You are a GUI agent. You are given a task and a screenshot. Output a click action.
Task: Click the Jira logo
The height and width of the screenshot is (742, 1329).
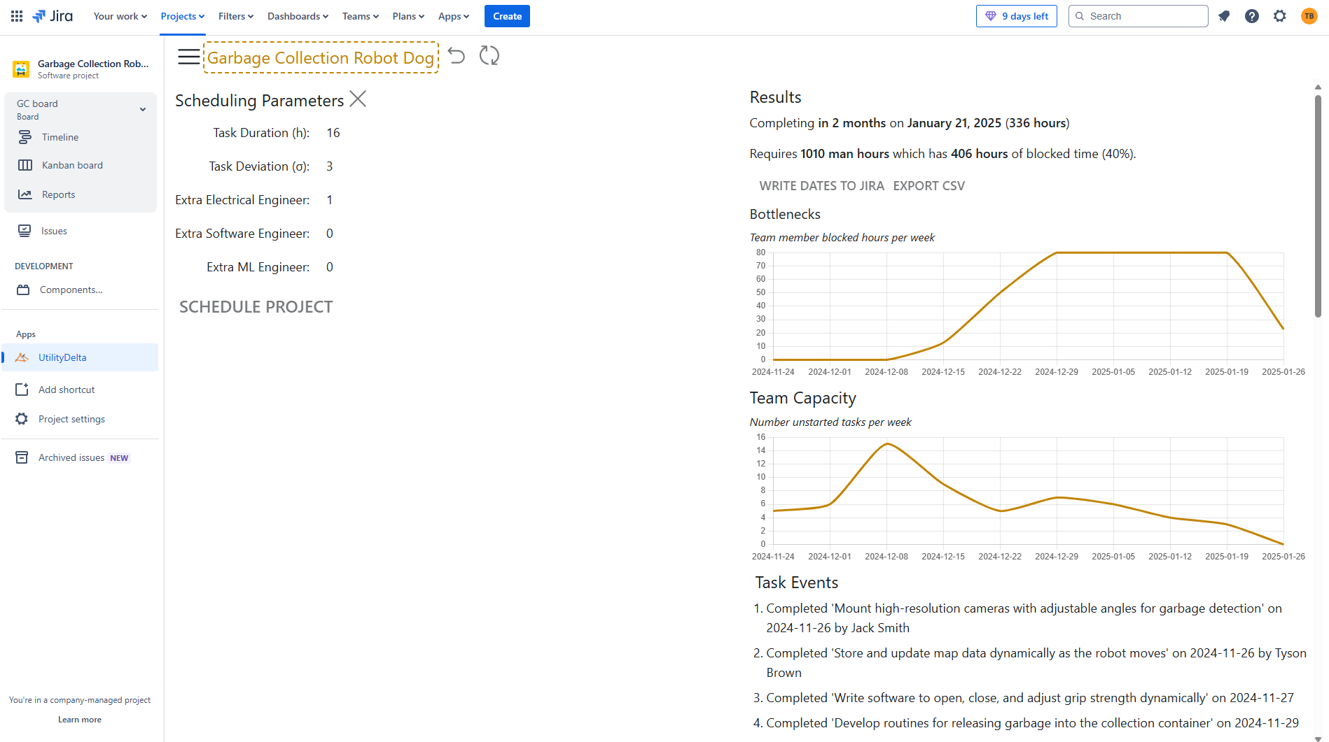click(x=53, y=16)
